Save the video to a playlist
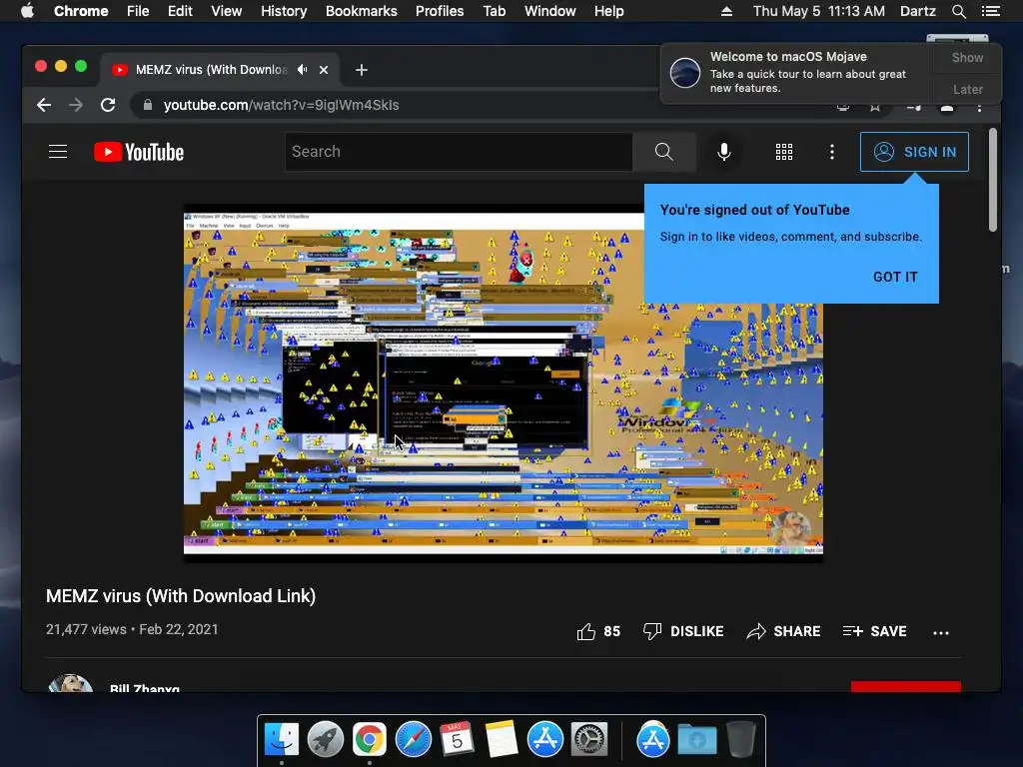 pos(874,631)
